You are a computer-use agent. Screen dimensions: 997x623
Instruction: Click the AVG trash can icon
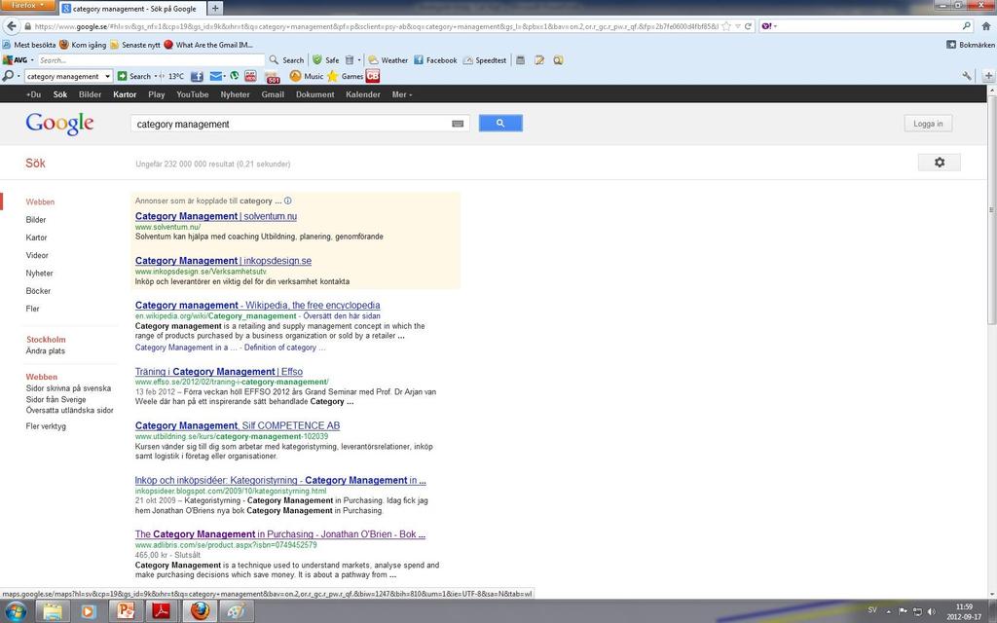tap(350, 59)
